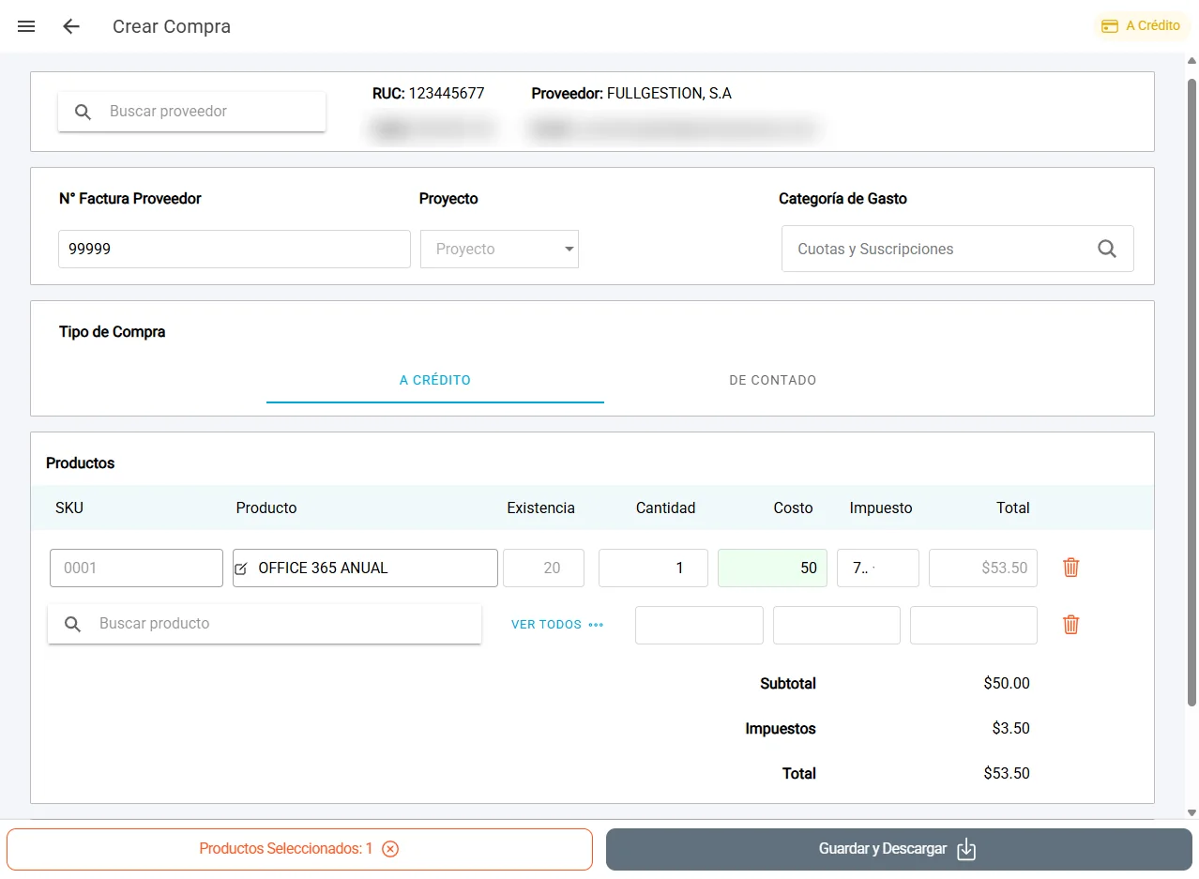Screen dimensions: 1199x879
Task: Focus the Buscar proveedor field
Action: coord(191,112)
